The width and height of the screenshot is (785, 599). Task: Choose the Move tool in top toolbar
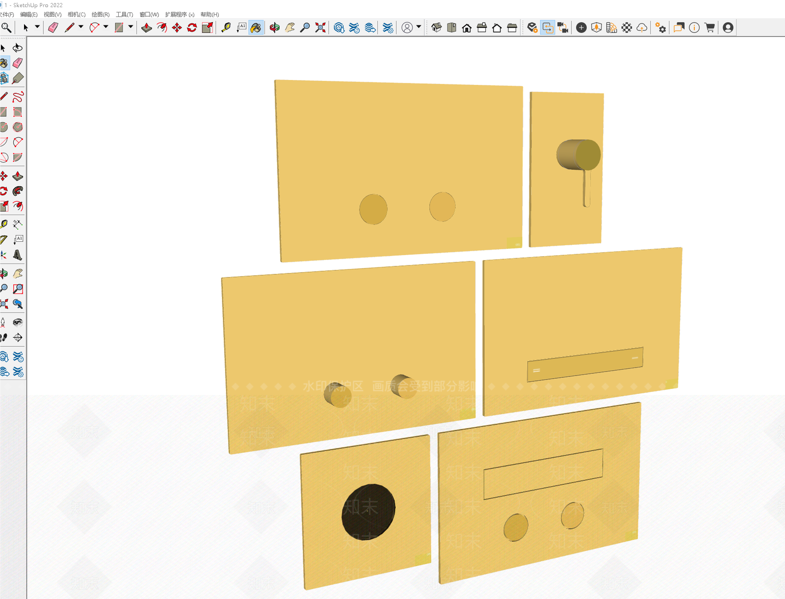(x=177, y=28)
